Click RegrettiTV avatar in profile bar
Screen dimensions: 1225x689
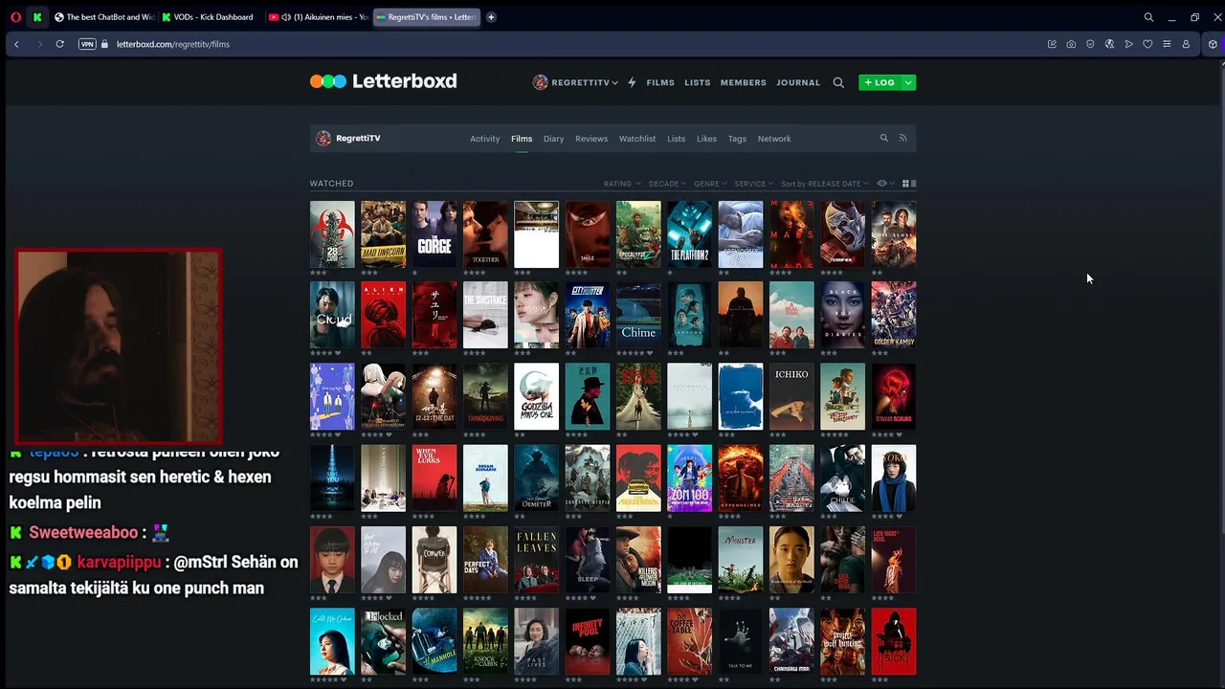point(323,138)
